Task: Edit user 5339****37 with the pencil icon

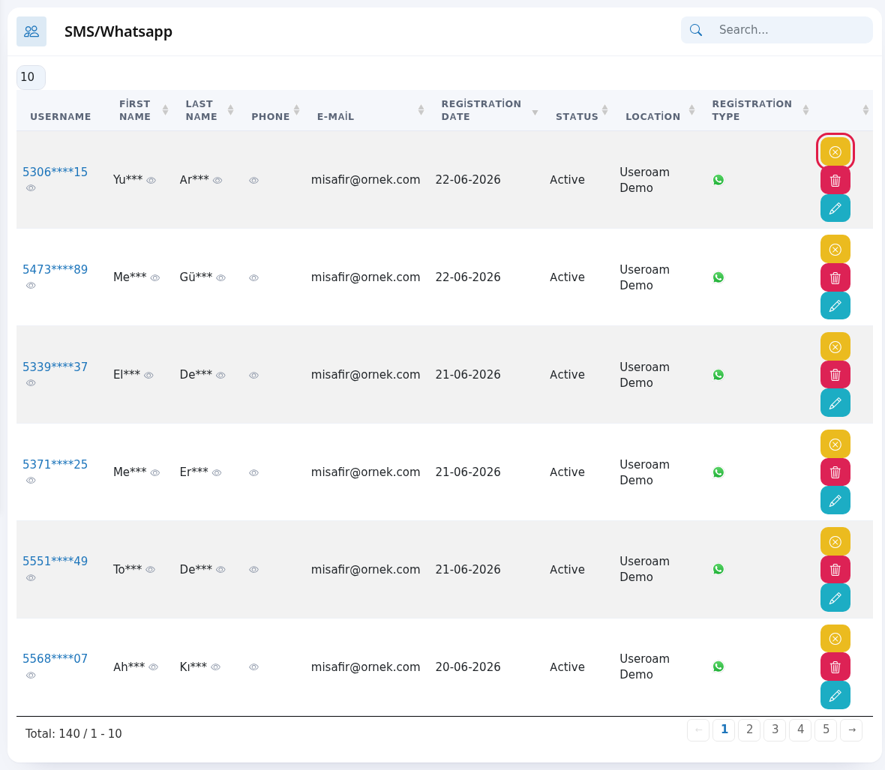Action: tap(835, 403)
